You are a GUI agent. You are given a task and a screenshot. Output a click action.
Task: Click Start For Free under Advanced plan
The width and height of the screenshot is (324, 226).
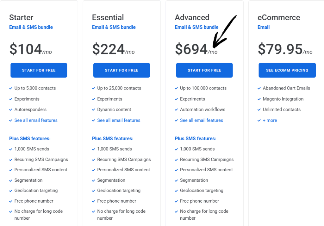[204, 70]
